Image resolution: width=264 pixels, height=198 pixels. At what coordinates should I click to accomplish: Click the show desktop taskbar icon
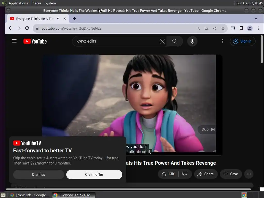3,195
